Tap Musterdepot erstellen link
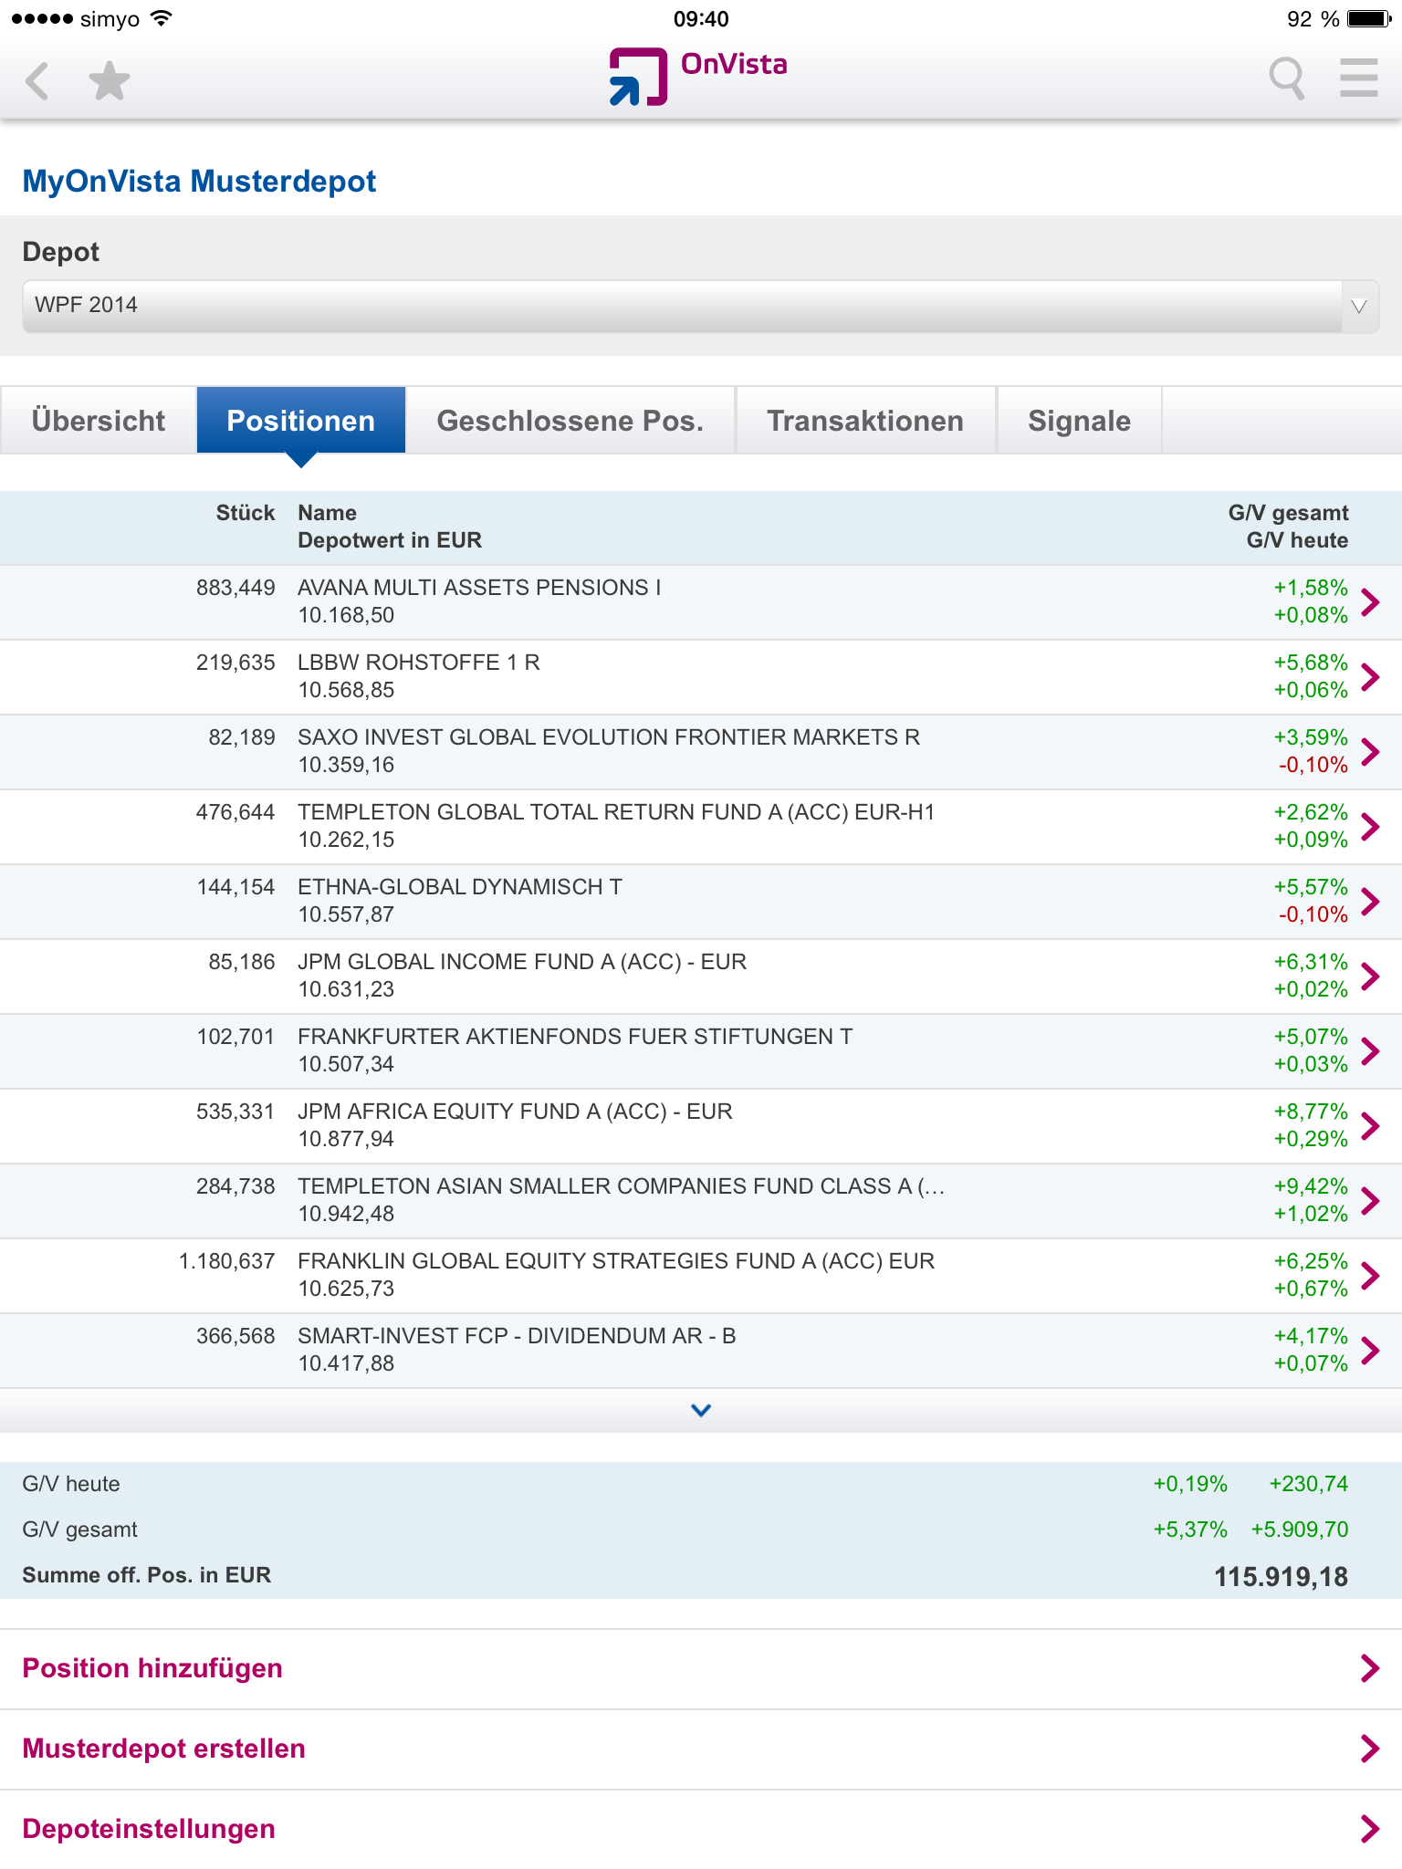 point(164,1749)
